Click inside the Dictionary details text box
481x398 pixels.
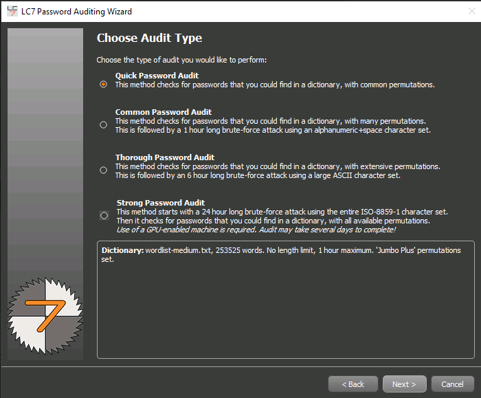click(285, 309)
